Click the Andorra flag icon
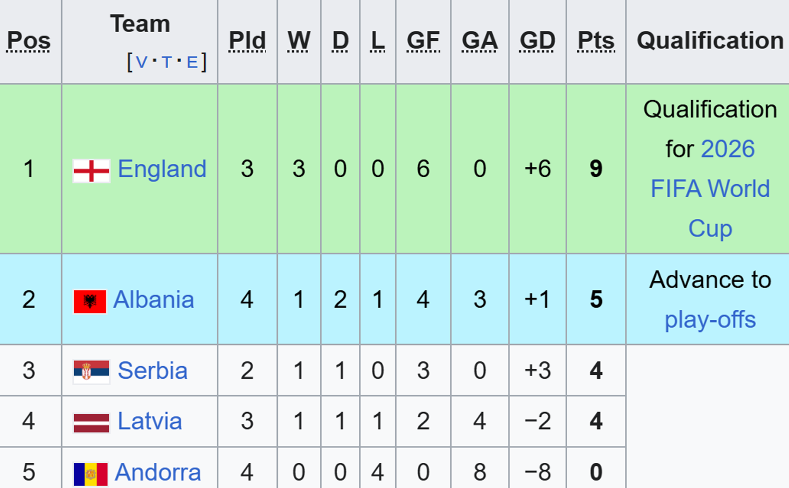The image size is (789, 488). [90, 474]
